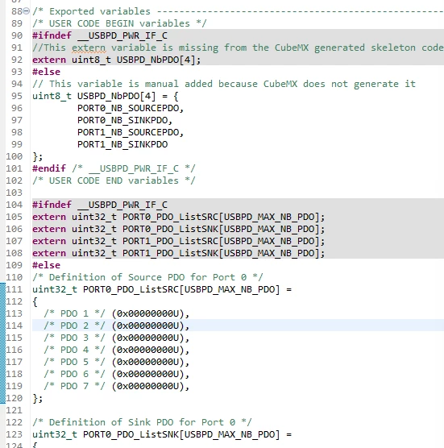Viewport: 444px width, 448px height.
Task: Click the comment 'USER CODE BEGIN variables' on line 89
Action: tap(119, 23)
